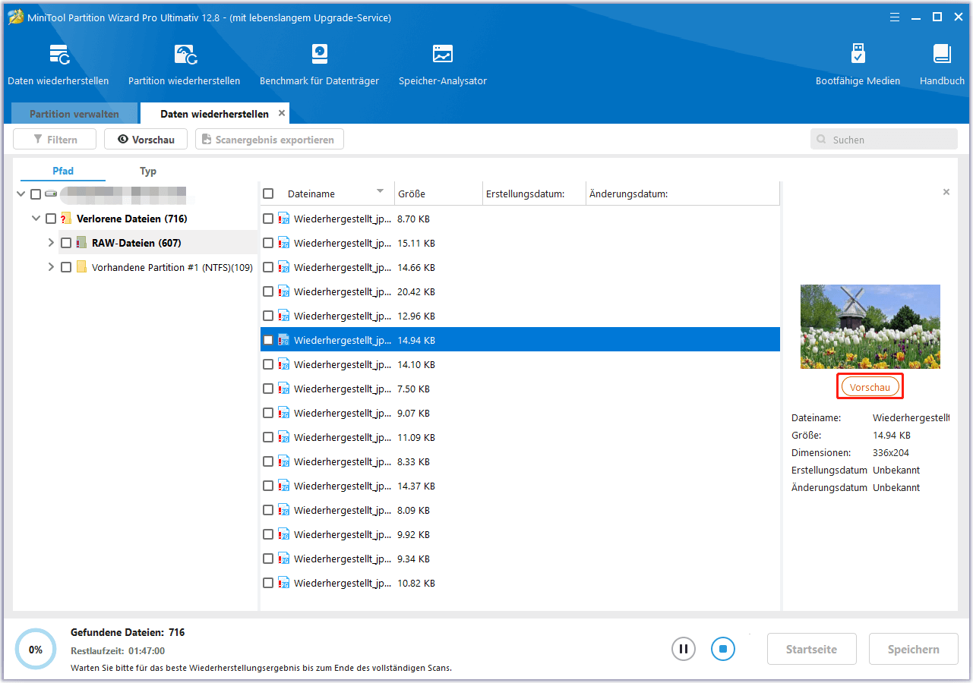
Task: Click into the Suchen search field
Action: click(x=884, y=140)
